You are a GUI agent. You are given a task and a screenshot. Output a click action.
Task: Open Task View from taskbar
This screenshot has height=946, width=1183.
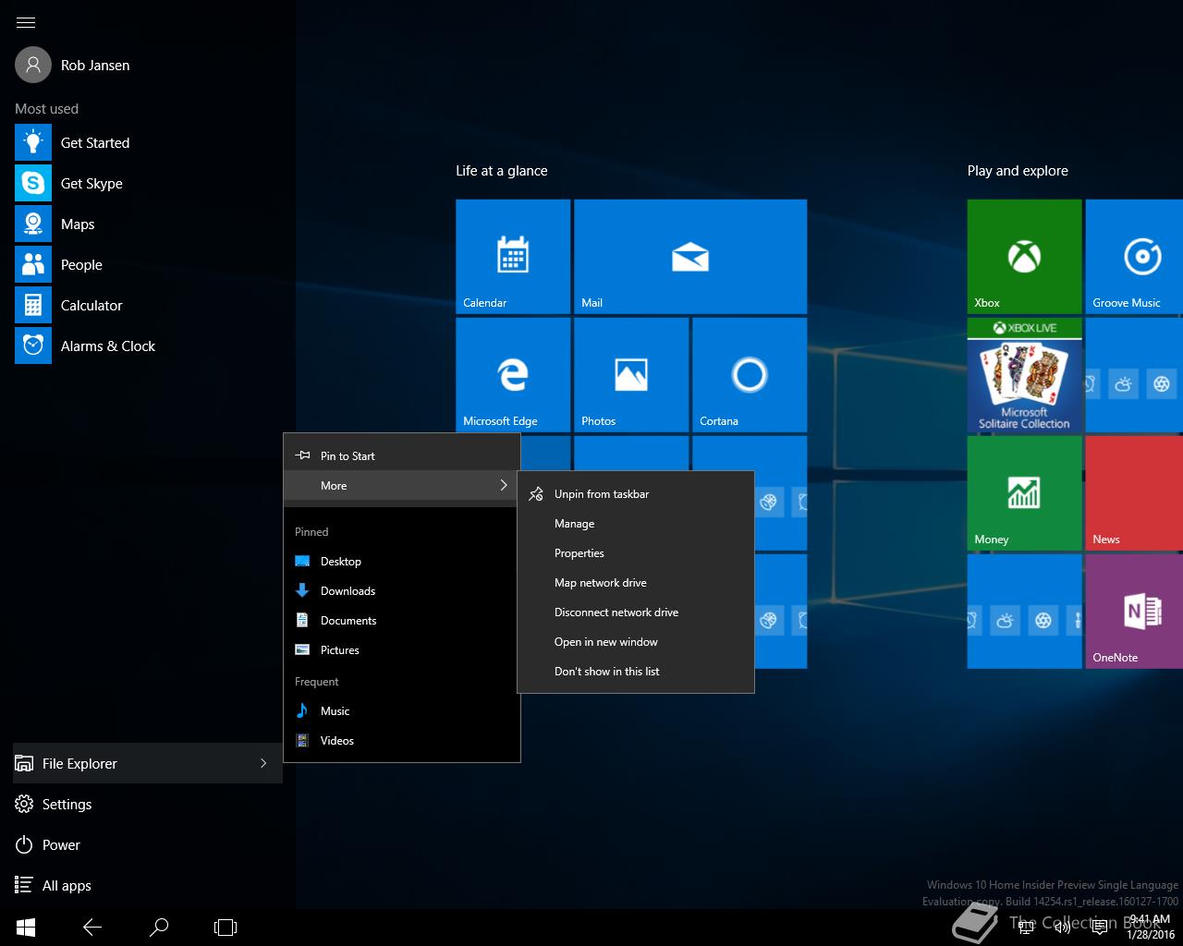(226, 927)
